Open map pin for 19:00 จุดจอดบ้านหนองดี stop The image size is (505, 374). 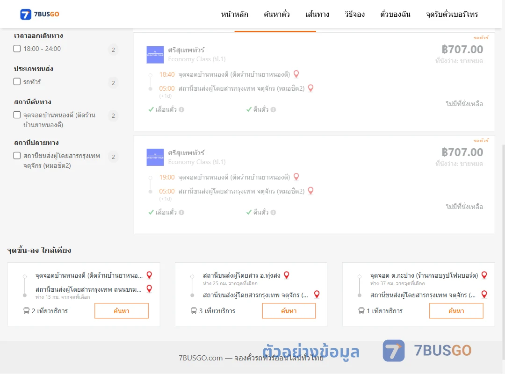coord(296,177)
